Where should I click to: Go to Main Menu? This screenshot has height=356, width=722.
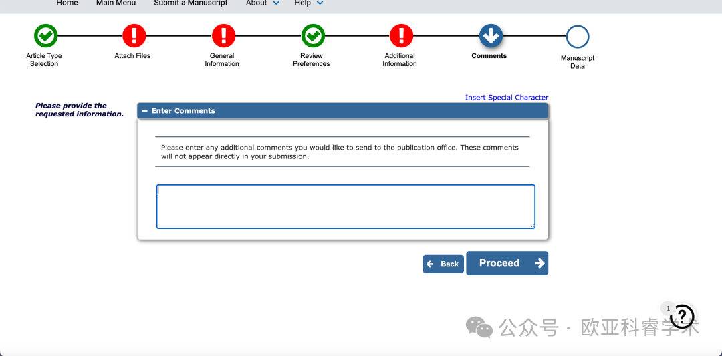tap(116, 3)
